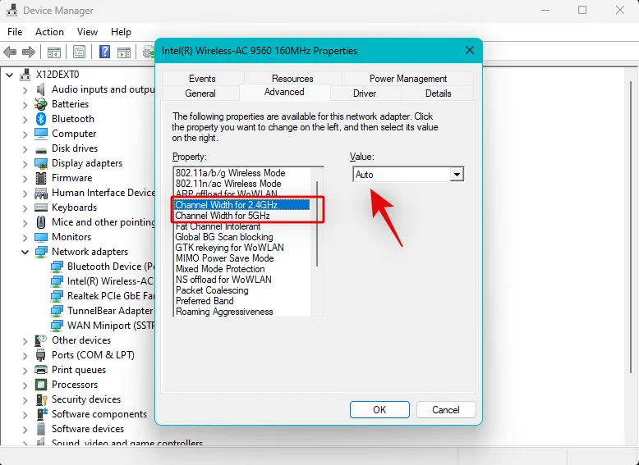Collapse the Network adapters node
Image resolution: width=639 pixels, height=465 pixels.
coord(25,252)
